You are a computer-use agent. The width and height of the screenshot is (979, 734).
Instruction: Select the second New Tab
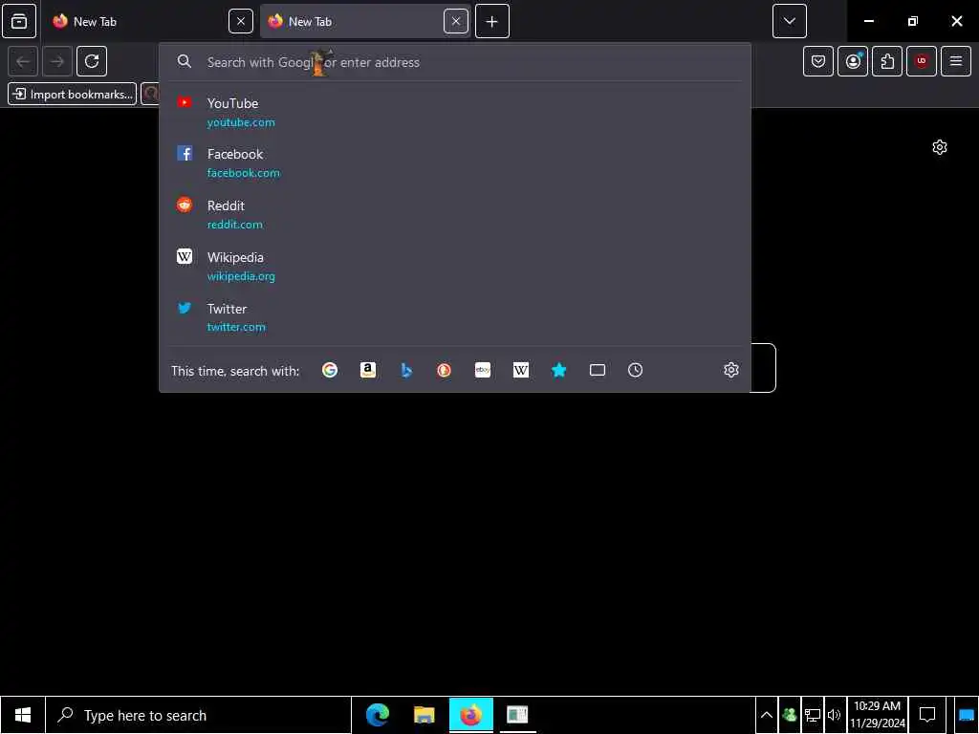point(365,21)
